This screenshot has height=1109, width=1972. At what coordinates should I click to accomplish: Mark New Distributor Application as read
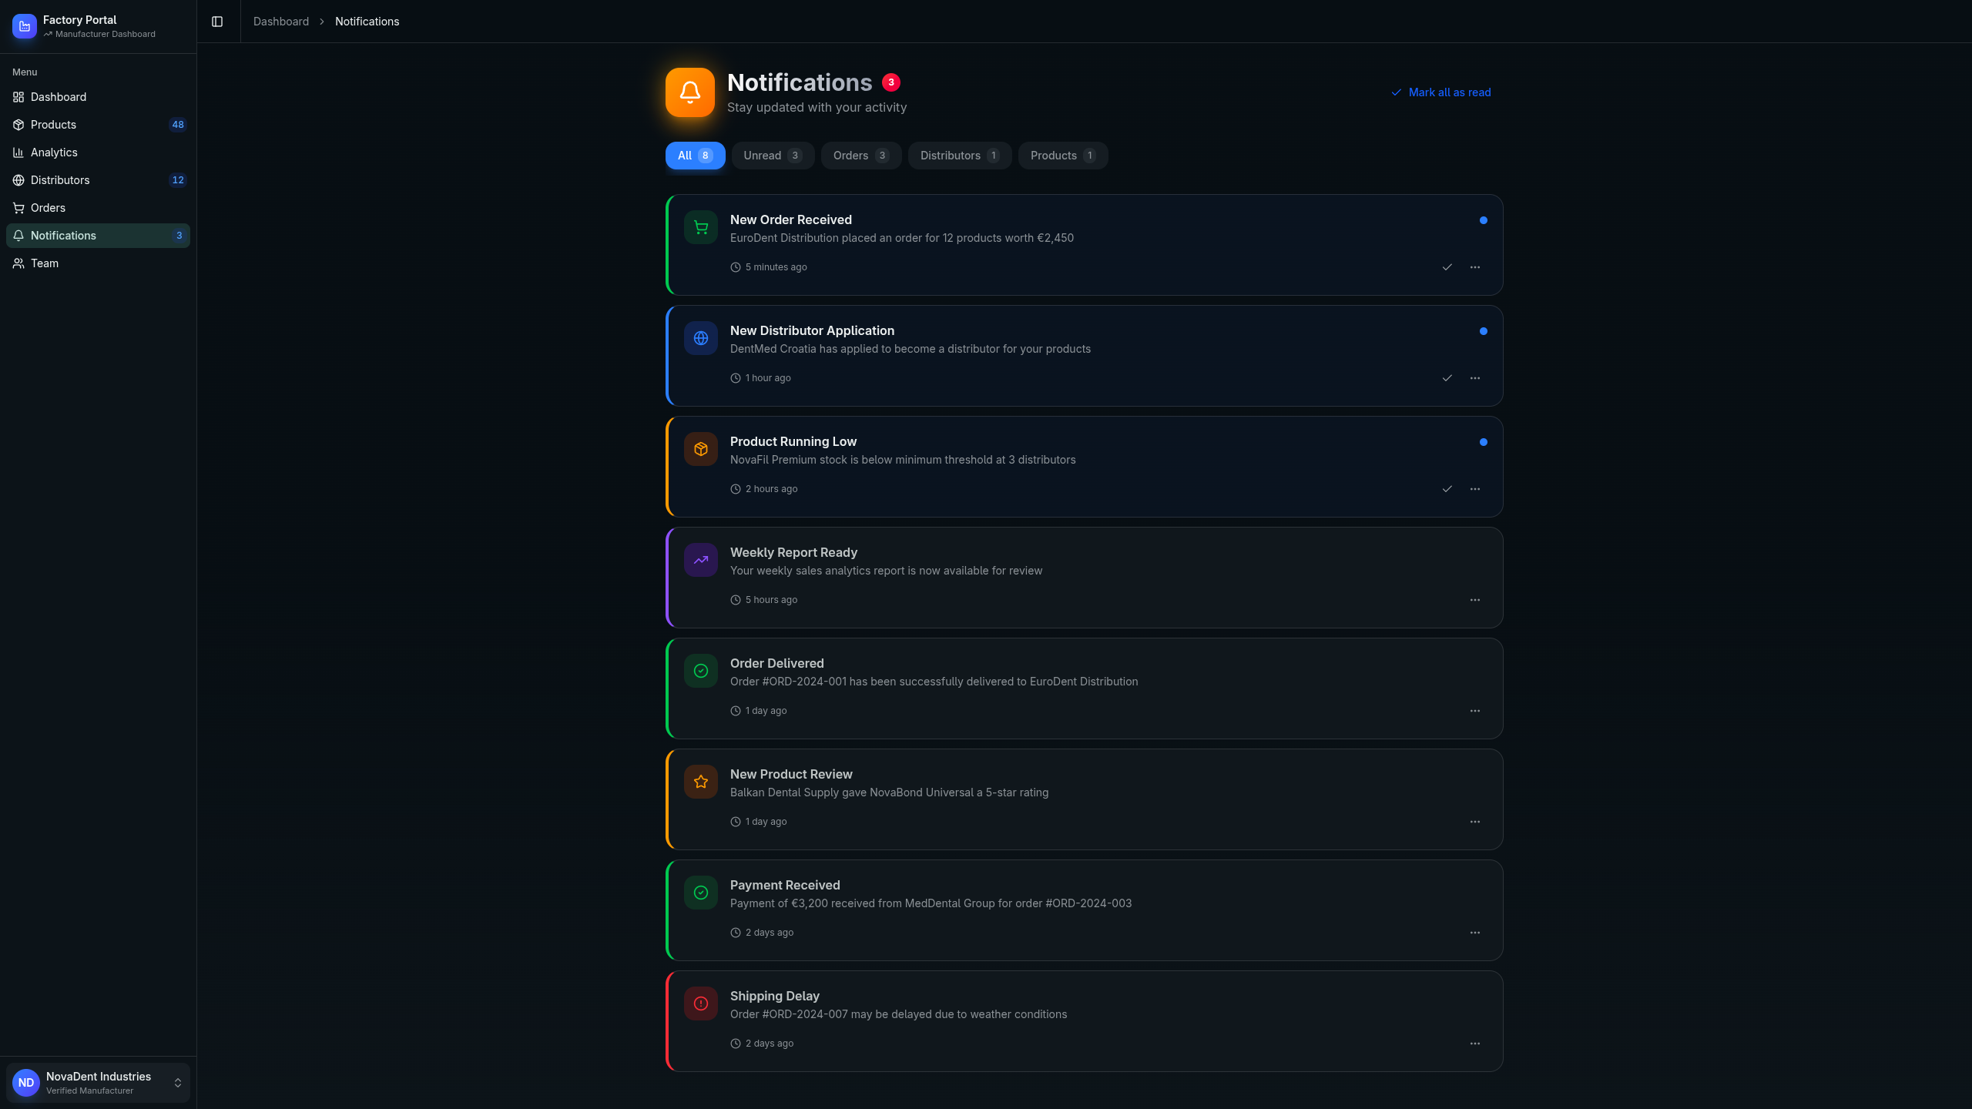tap(1447, 378)
